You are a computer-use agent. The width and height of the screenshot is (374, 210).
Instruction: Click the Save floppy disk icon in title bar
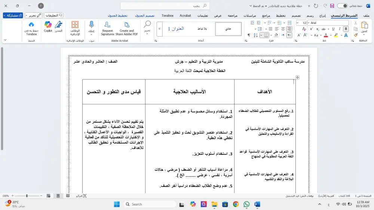pos(332,6)
